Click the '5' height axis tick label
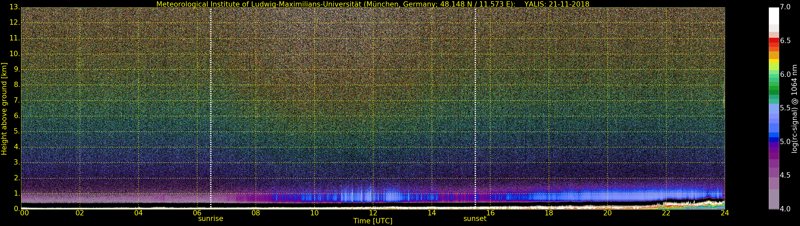 coord(17,131)
